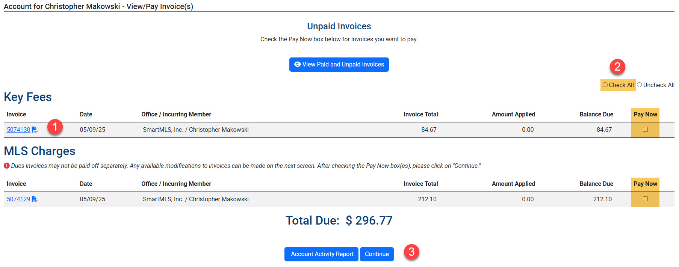Viewport: 679px width, 267px height.
Task: Click eye icon on View Paid button
Action: 297,65
